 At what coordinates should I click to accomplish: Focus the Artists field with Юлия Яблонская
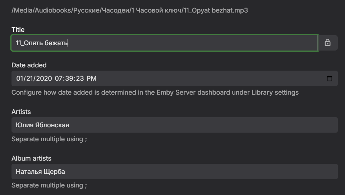point(174,125)
